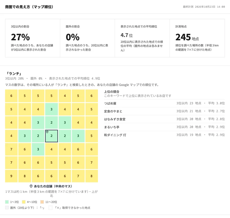Click the 0% value in 圏外の割合 card
The width and height of the screenshot is (230, 218).
tap(73, 37)
